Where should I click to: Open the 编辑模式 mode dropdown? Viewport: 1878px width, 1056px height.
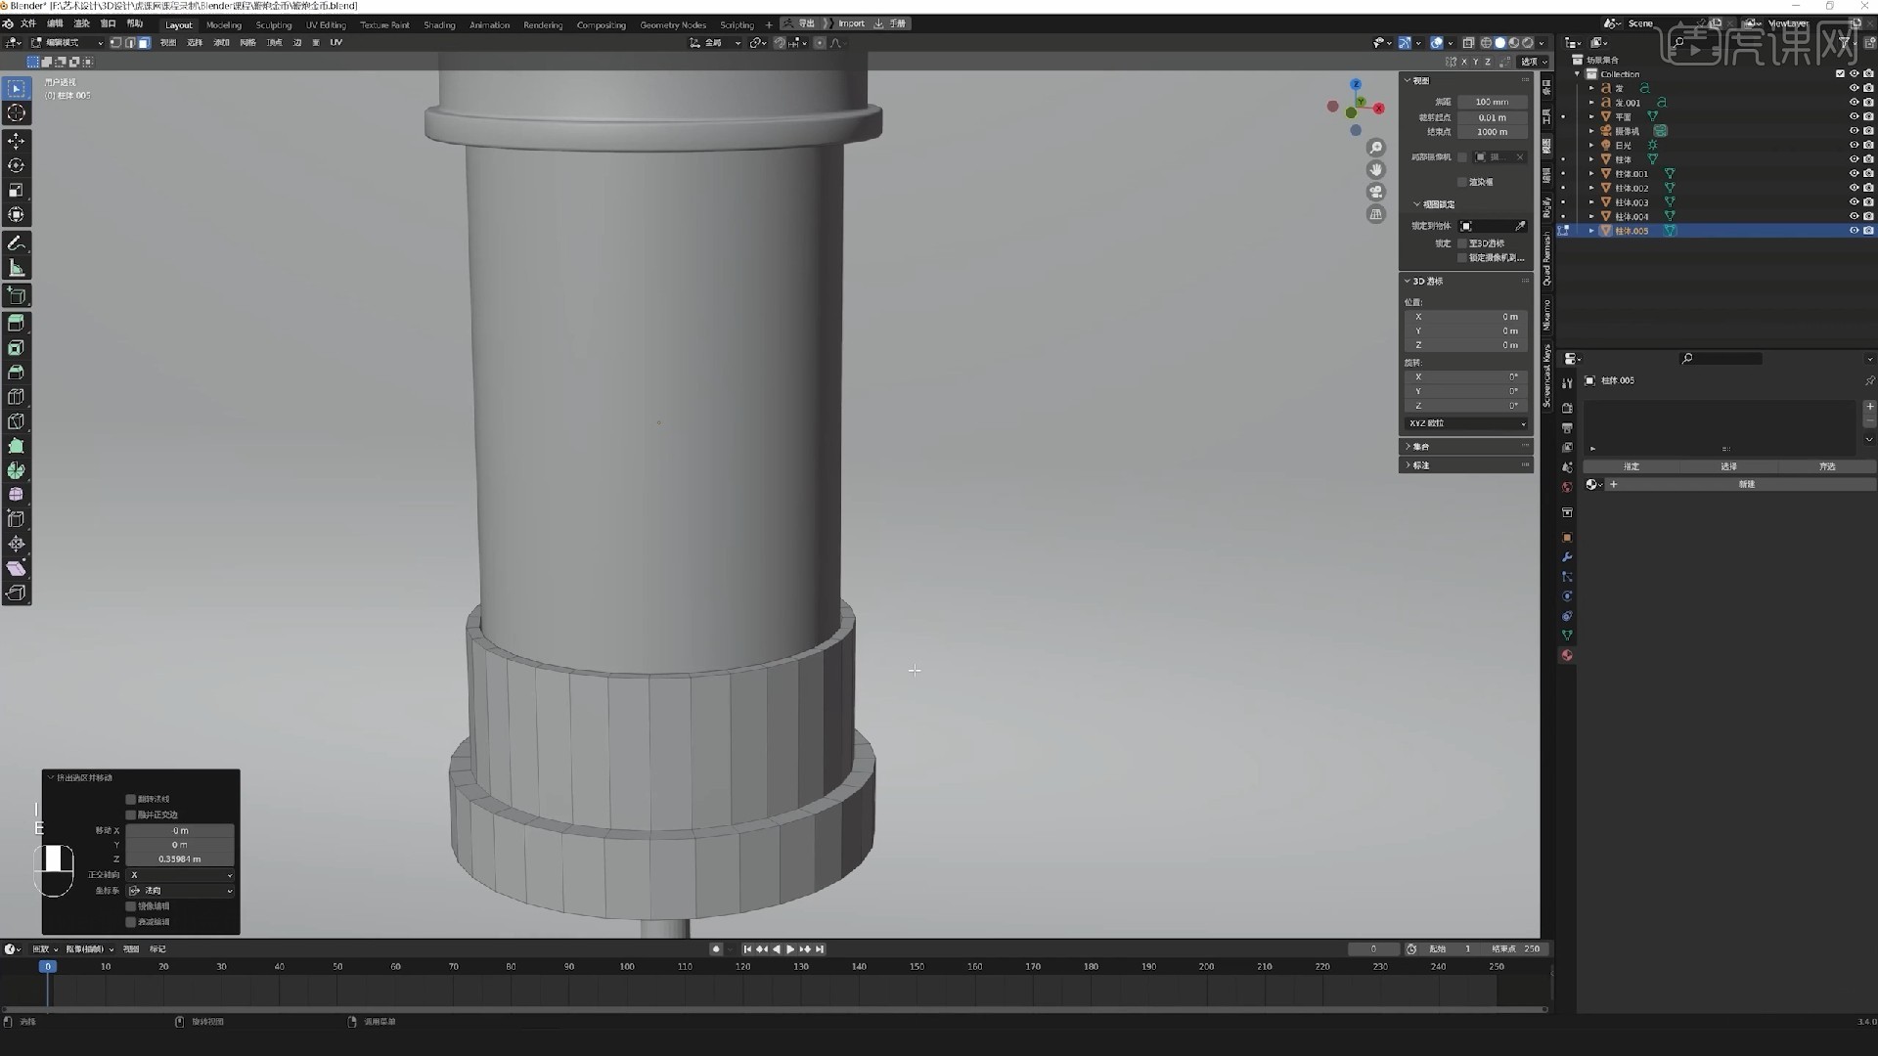67,43
